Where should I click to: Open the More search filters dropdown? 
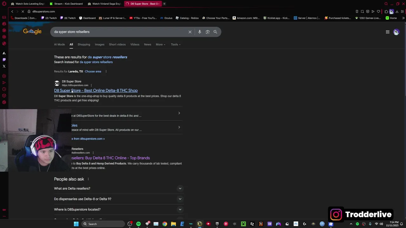[x=160, y=44]
